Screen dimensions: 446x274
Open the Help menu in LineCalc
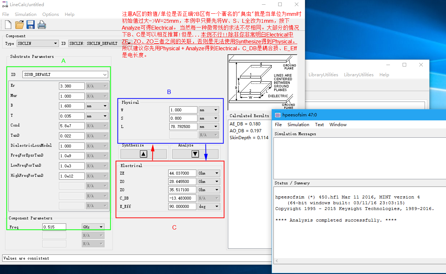coord(69,14)
